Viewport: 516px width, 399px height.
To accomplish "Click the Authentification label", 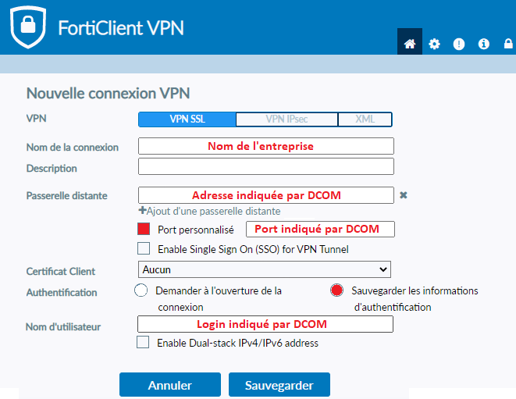I will pyautogui.click(x=62, y=292).
